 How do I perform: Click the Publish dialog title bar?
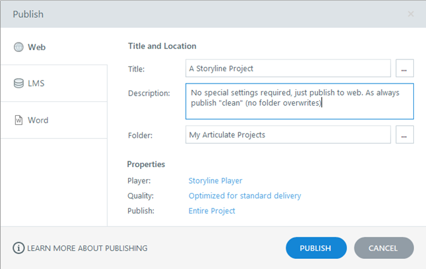click(190, 14)
